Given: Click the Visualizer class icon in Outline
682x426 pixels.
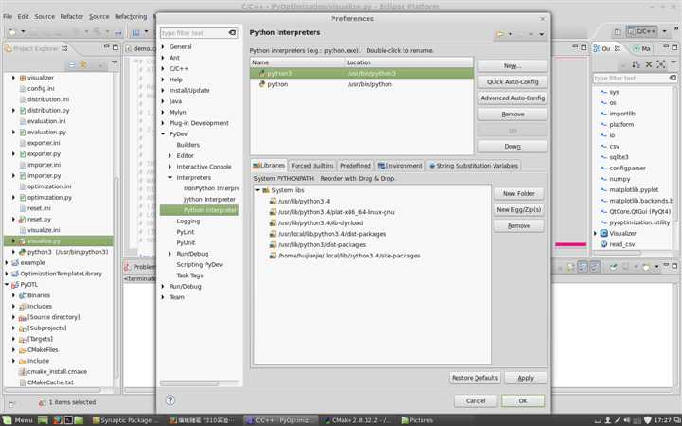Looking at the screenshot, I should tap(604, 234).
